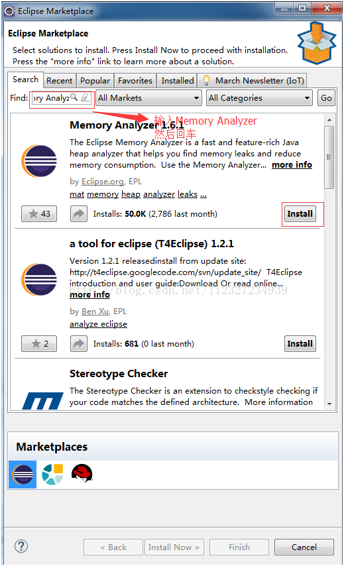This screenshot has width=344, height=566.
Task: Install a tool for eclipse (T4Eclipse)
Action: (x=300, y=343)
